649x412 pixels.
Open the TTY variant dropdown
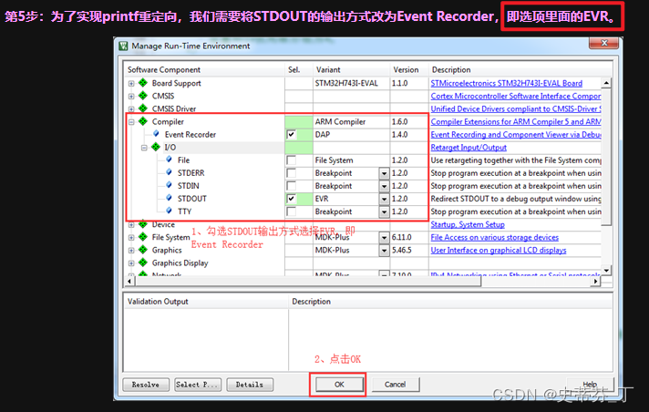pyautogui.click(x=384, y=211)
